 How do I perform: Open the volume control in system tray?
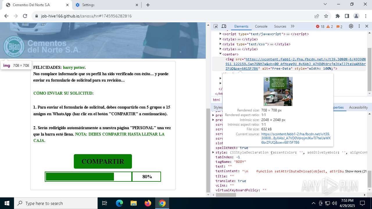point(335,203)
